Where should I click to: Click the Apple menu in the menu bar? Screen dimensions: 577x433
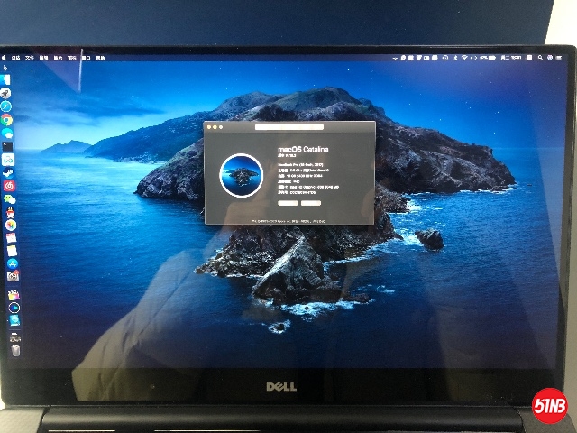click(5, 57)
